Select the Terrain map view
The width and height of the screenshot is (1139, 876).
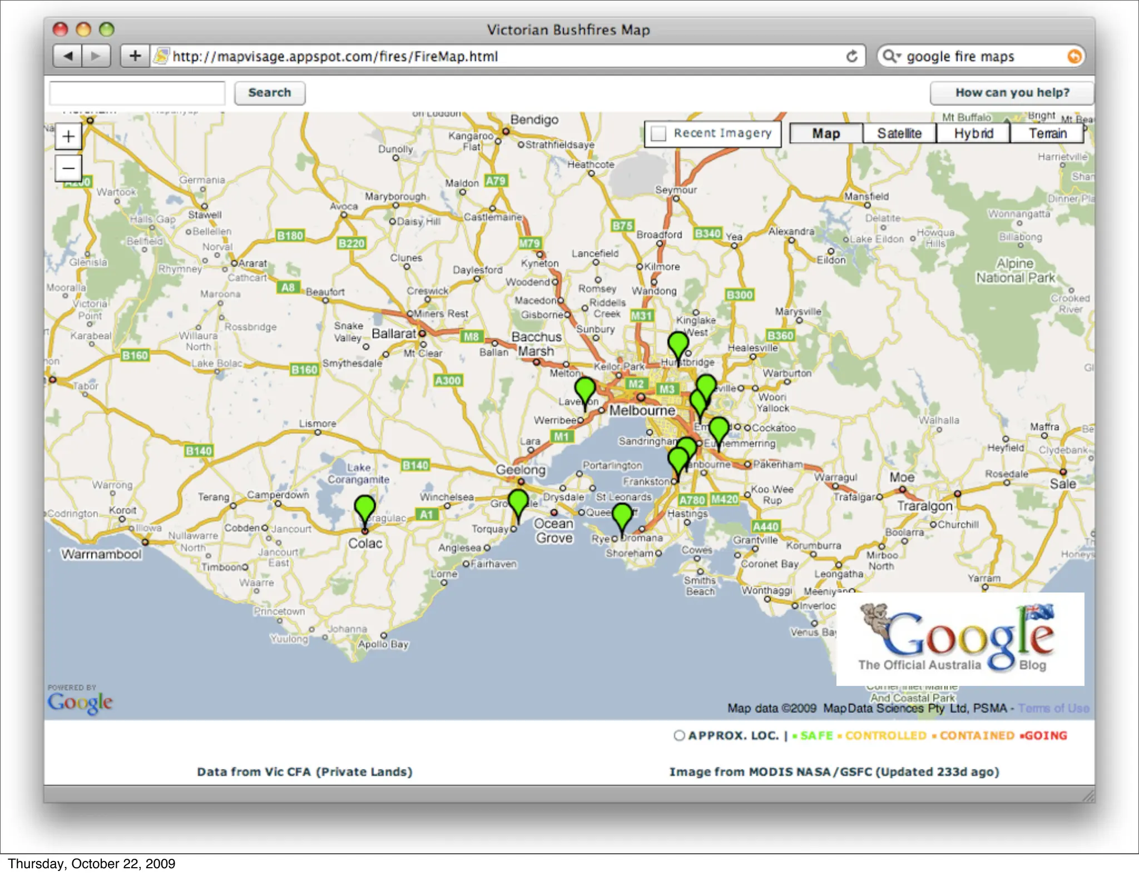(1047, 133)
